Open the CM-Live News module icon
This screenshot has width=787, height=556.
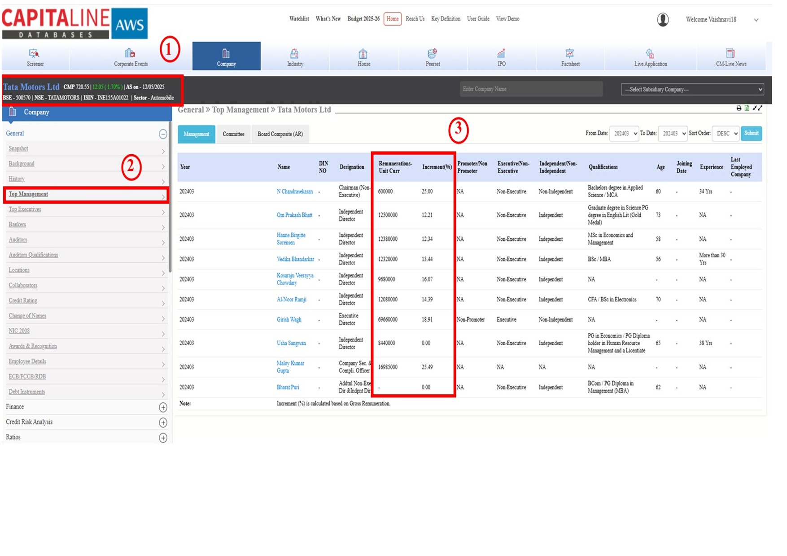click(x=731, y=53)
